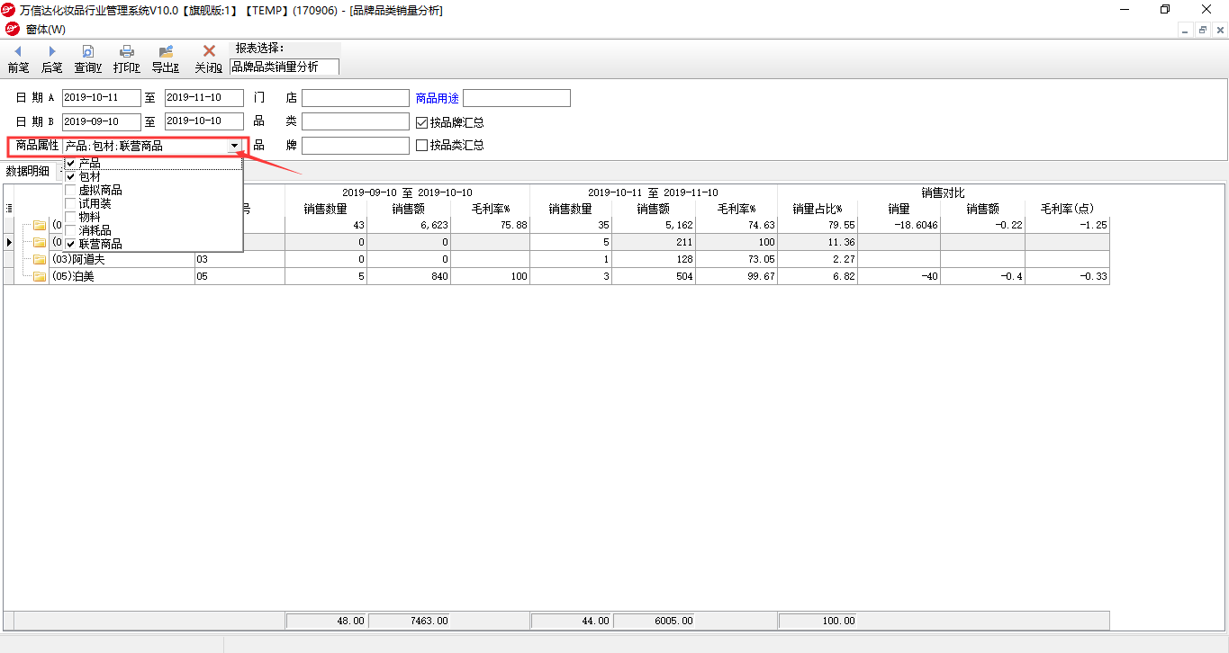Check 虚拟商品 option
Image resolution: width=1229 pixels, height=653 pixels.
(x=71, y=191)
